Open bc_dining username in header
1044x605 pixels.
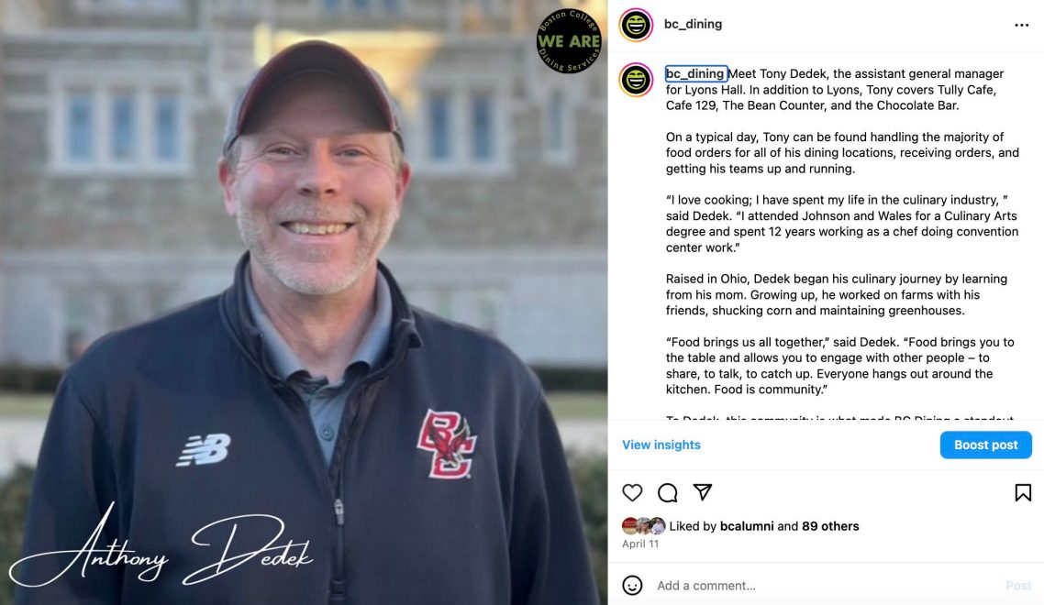point(693,24)
